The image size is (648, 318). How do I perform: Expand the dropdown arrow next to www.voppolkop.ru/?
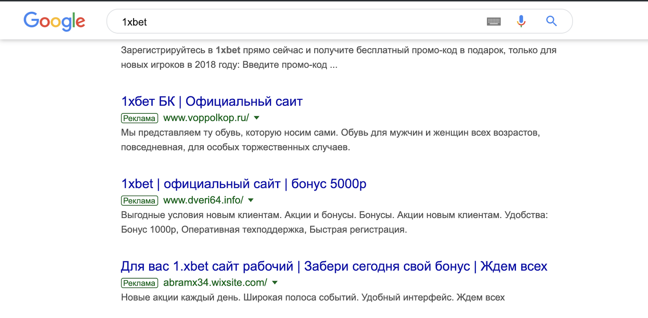(256, 118)
